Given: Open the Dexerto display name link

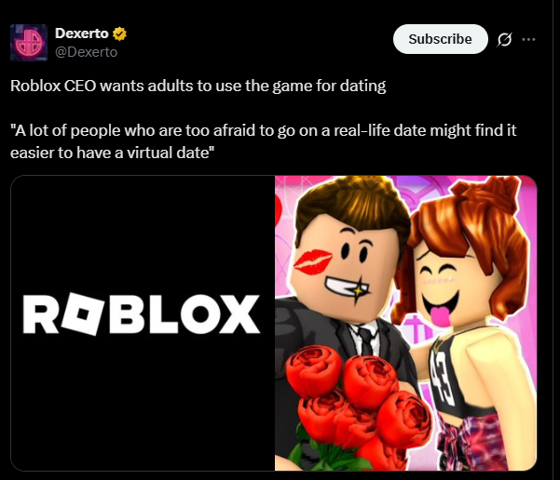Looking at the screenshot, I should pyautogui.click(x=82, y=33).
